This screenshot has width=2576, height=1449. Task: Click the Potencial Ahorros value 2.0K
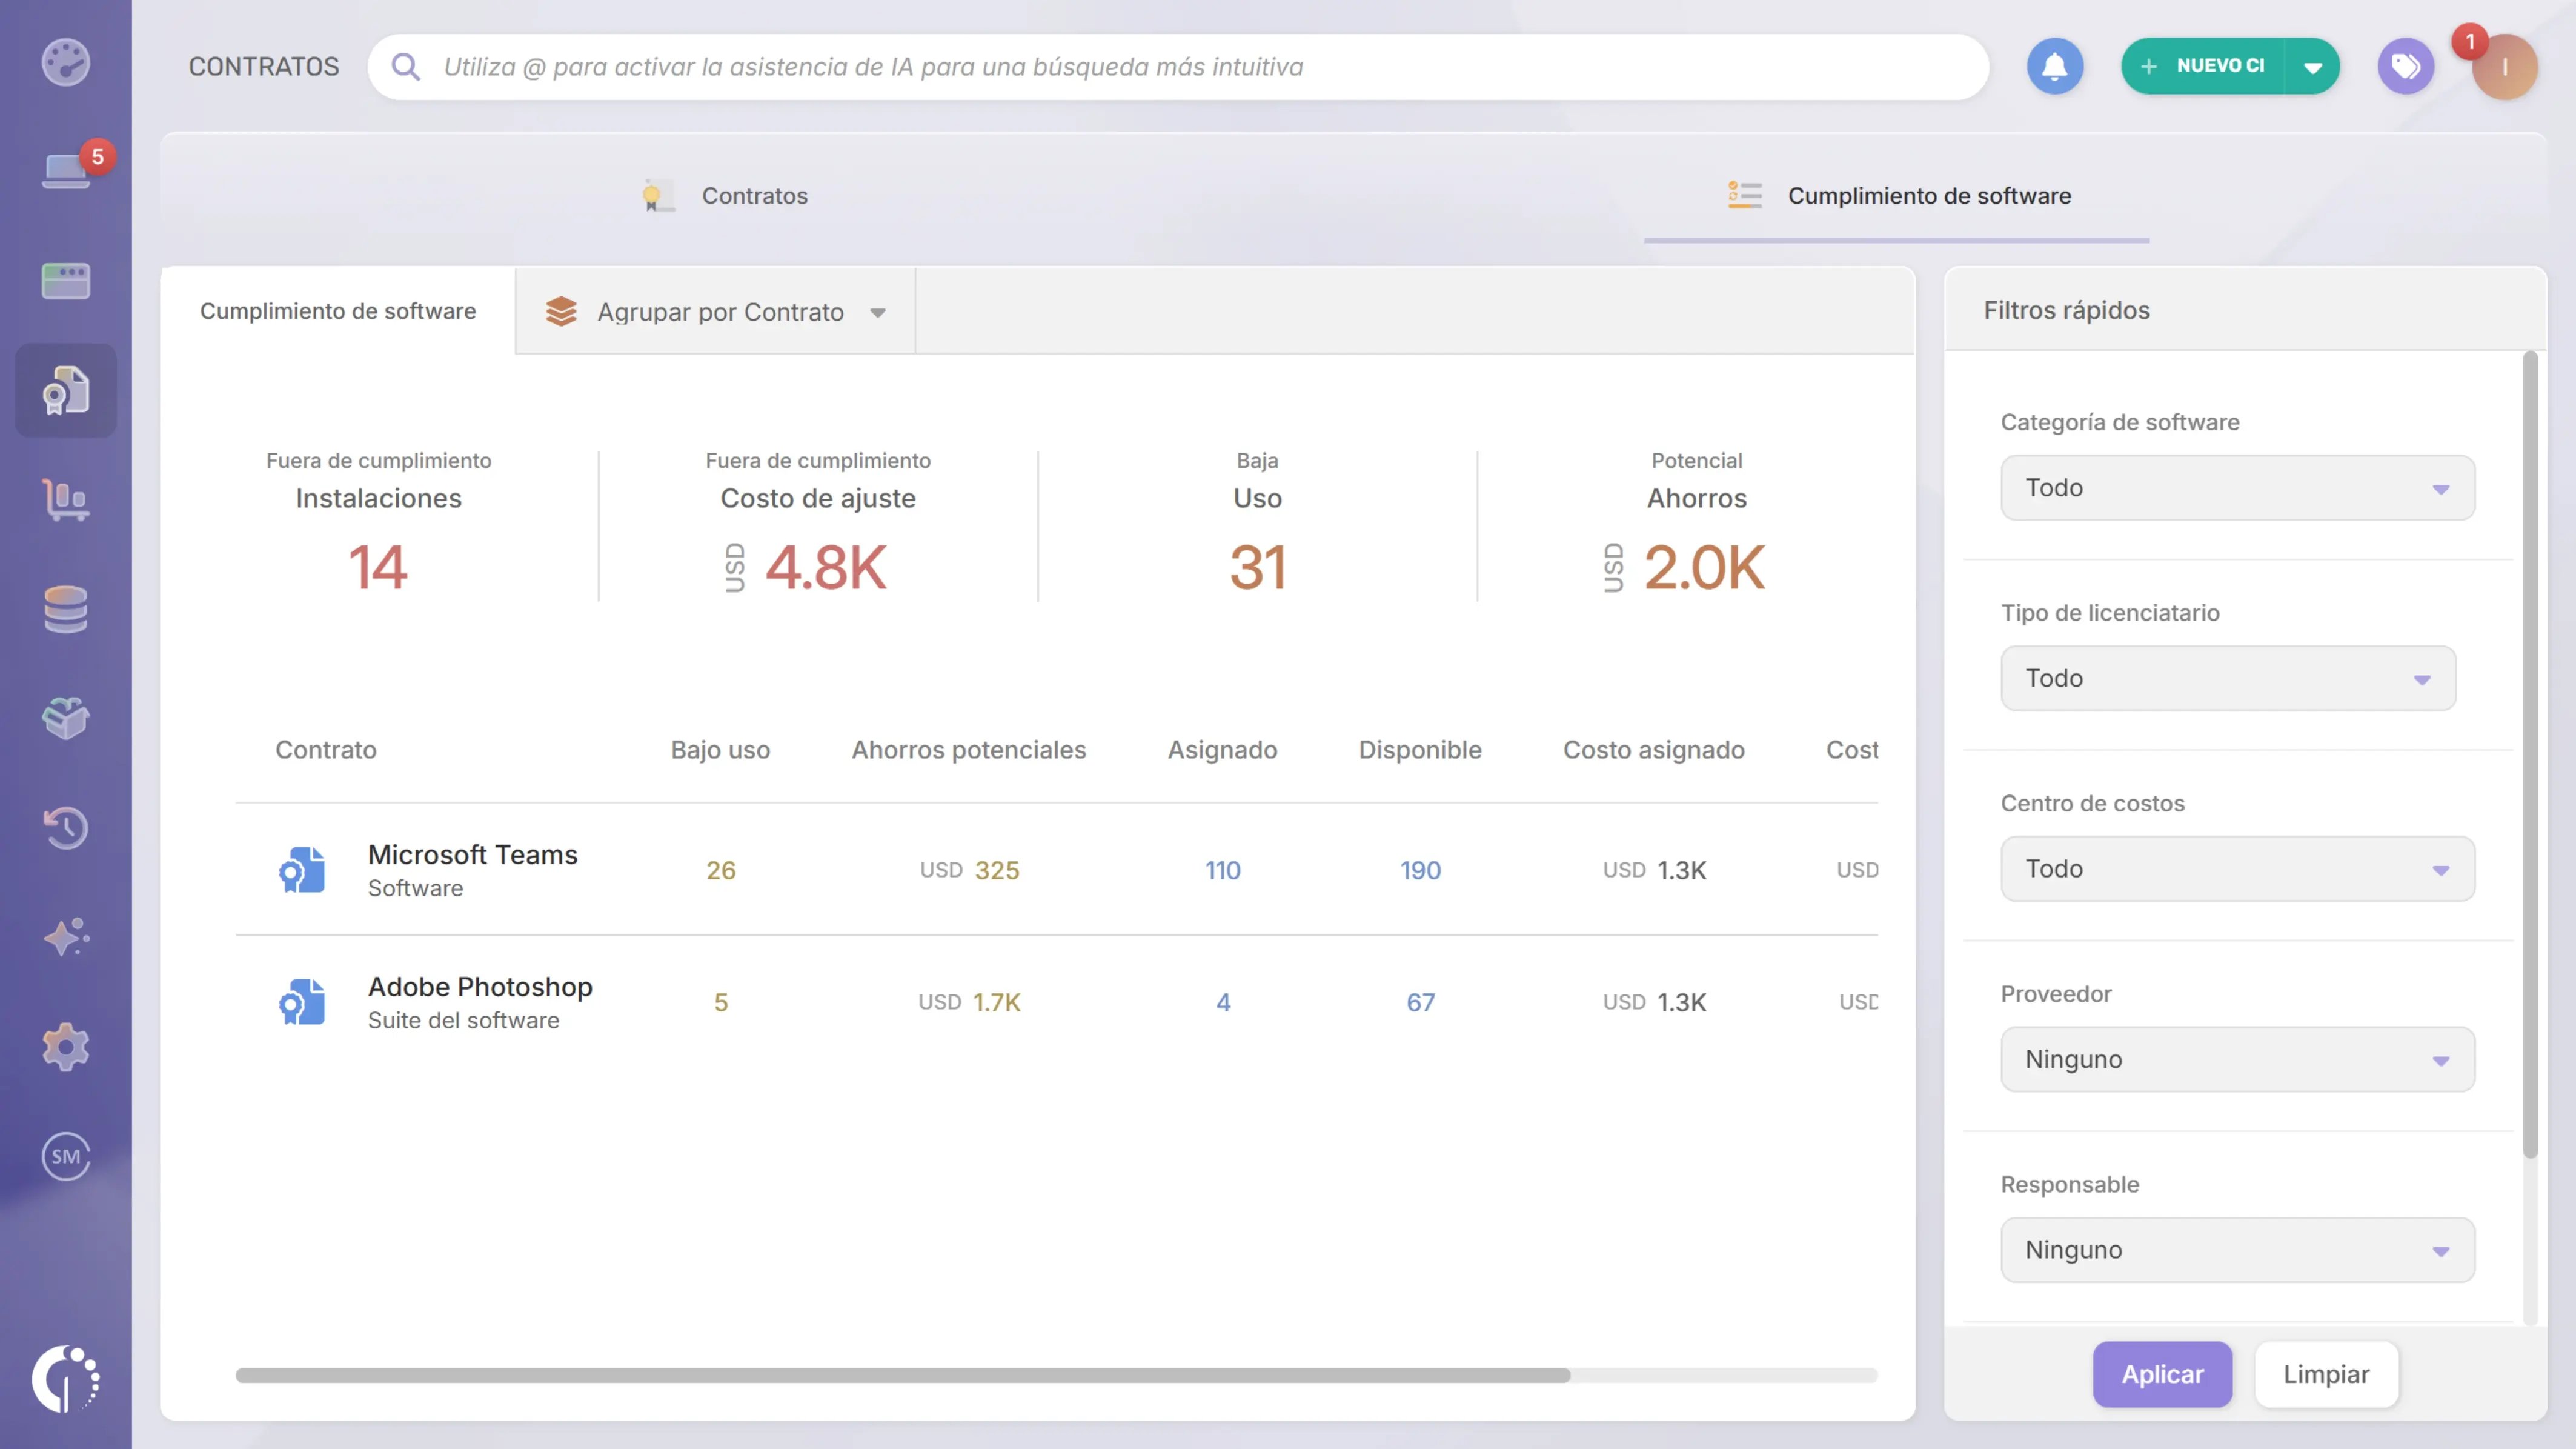click(1705, 567)
